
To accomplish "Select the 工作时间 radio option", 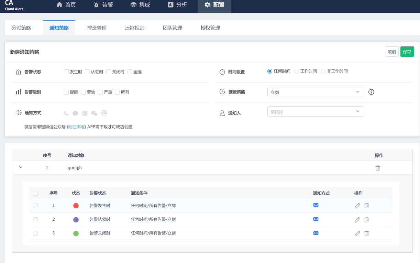I will (296, 71).
